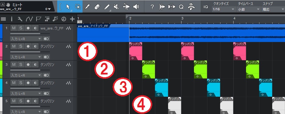Image resolution: width=285 pixels, height=114 pixels.
Task: Click track 1 waveform type icon
Action: pyautogui.click(x=69, y=28)
